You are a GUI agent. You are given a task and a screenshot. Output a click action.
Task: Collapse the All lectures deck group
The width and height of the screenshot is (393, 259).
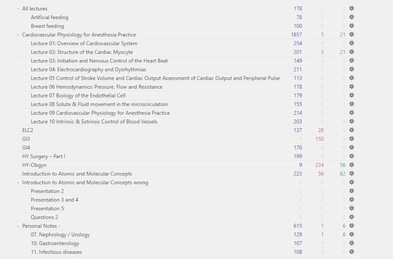[x=18, y=9]
